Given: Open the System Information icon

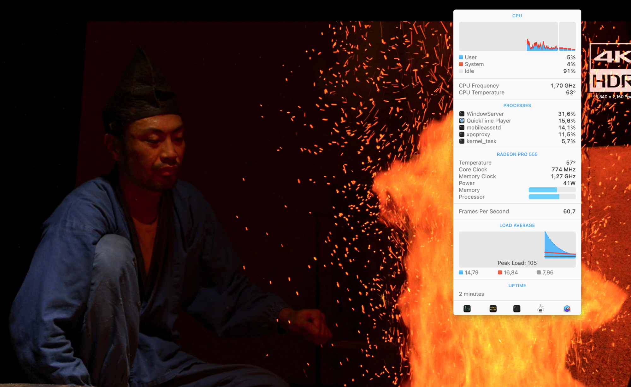Looking at the screenshot, I should click(x=540, y=309).
